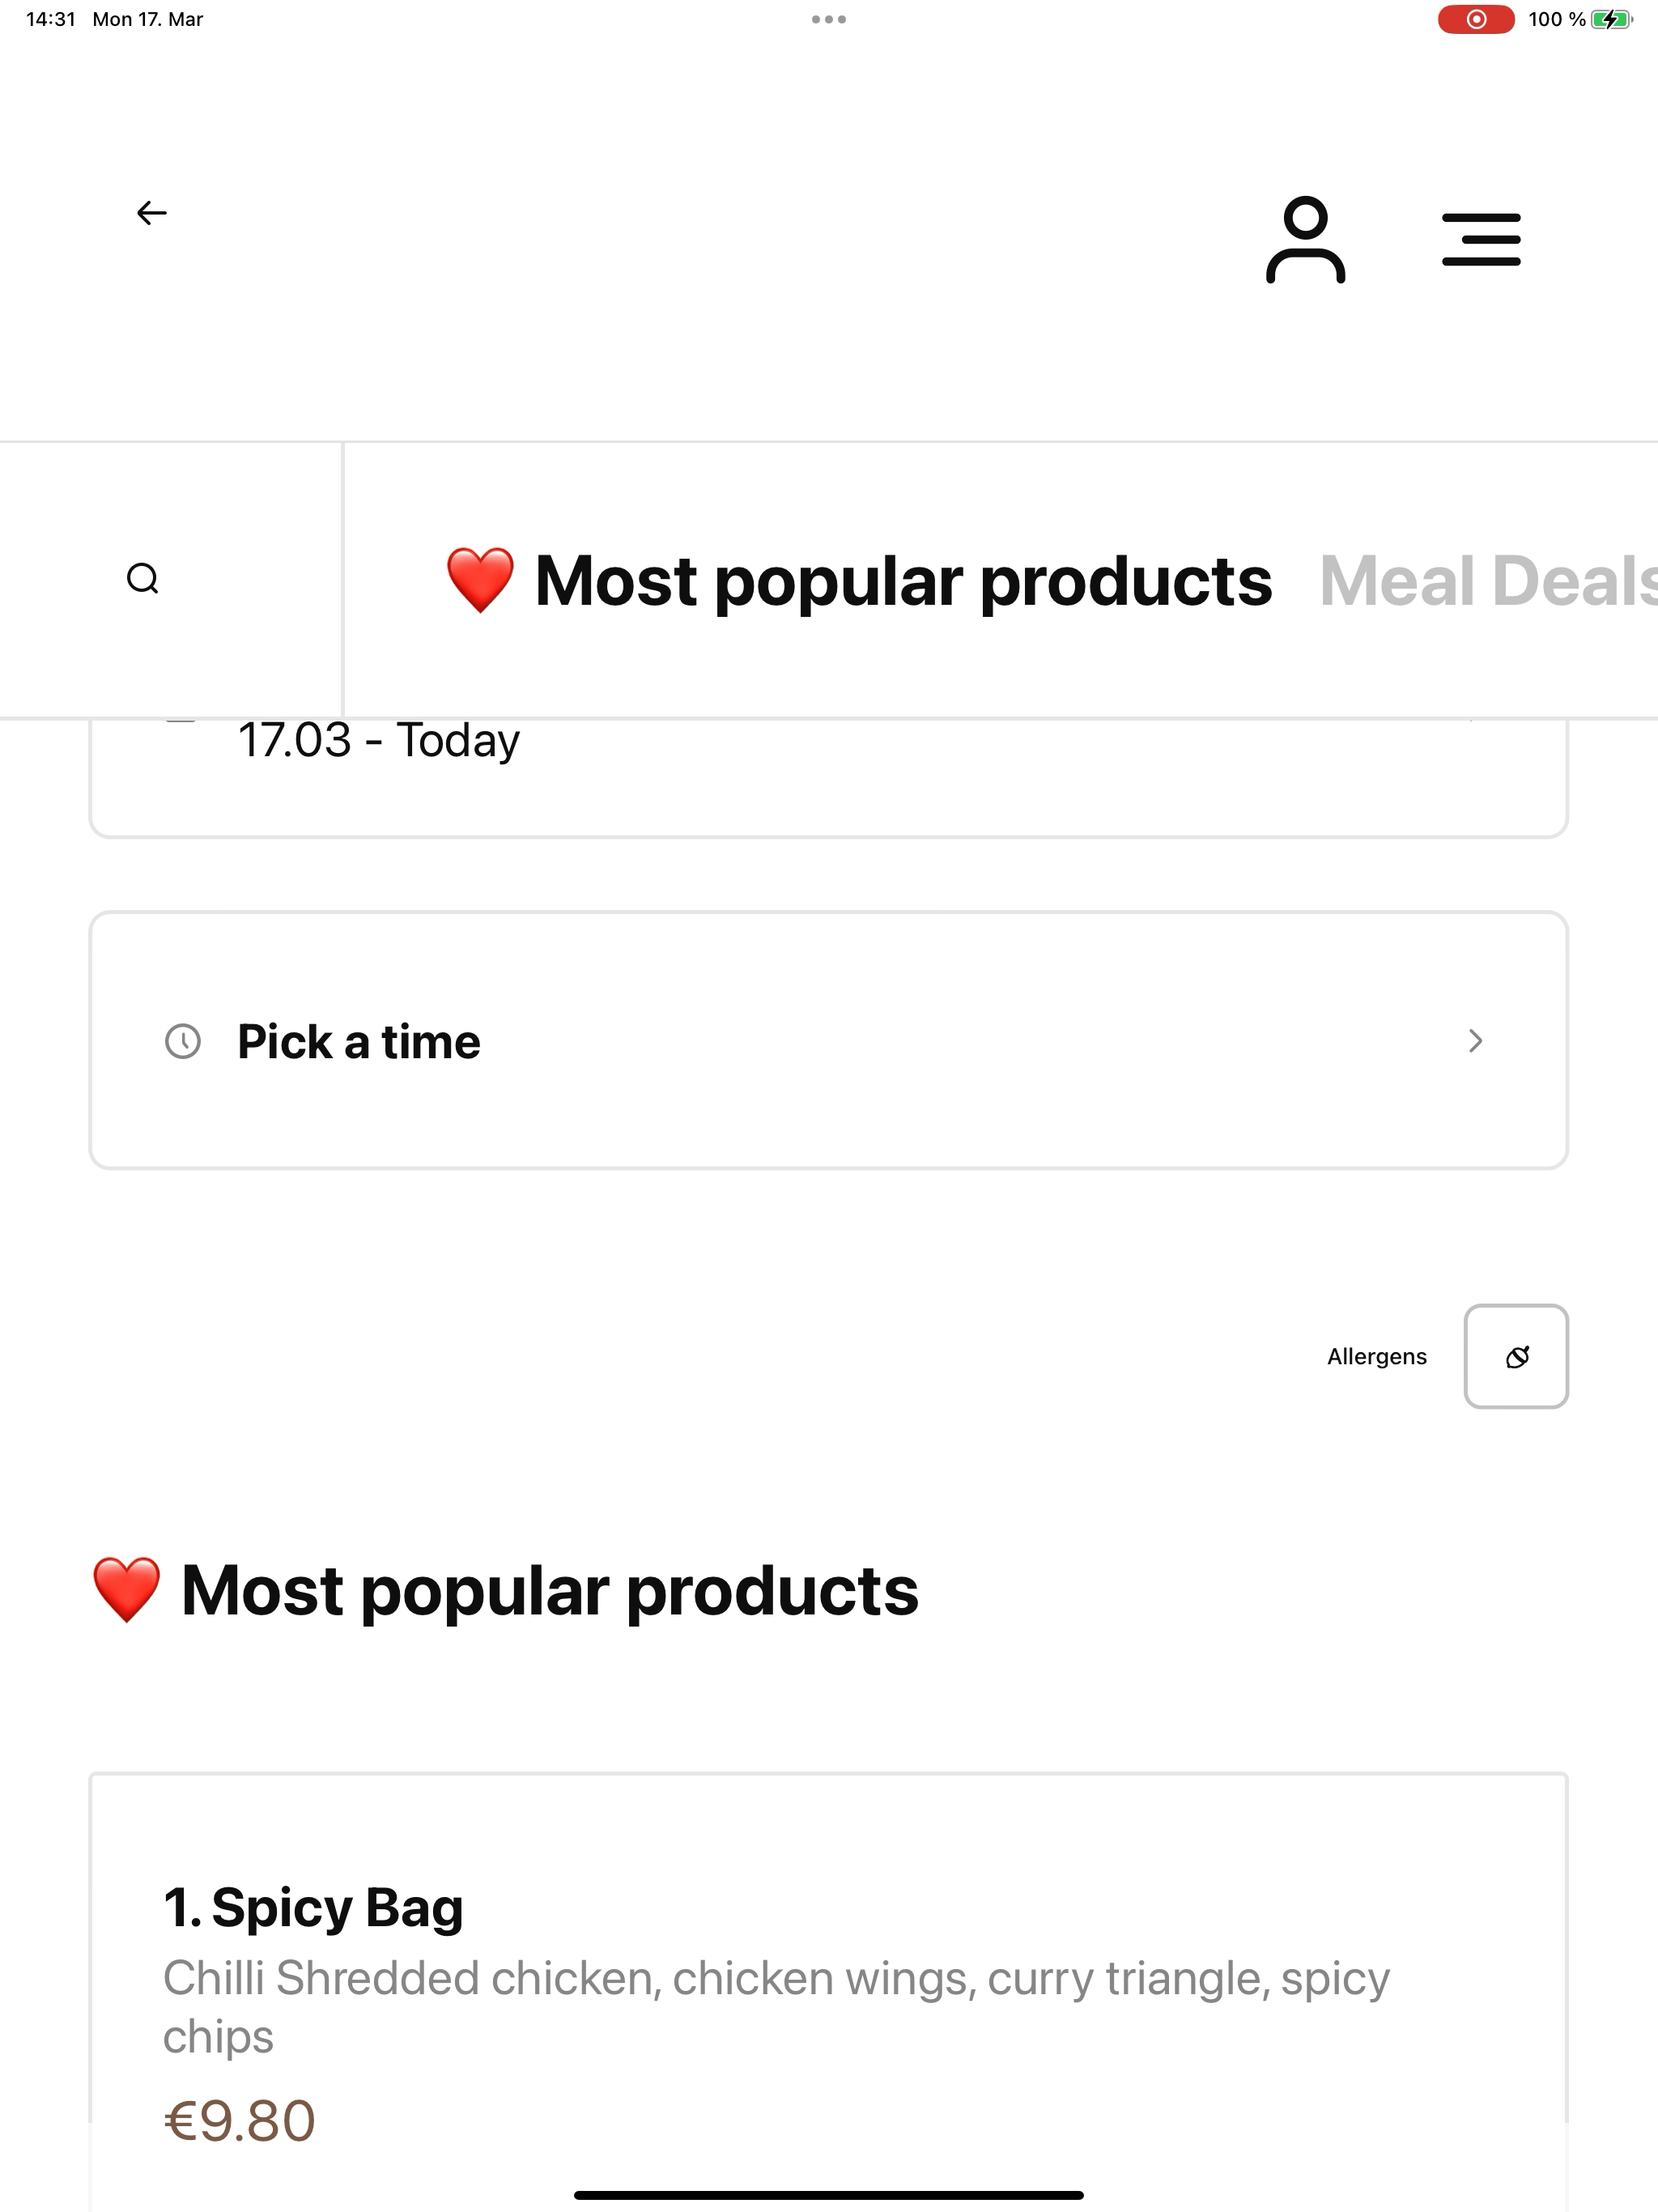Viewport: 1658px width, 2212px height.
Task: Click the heart emoji in category tabs
Action: tap(480, 580)
